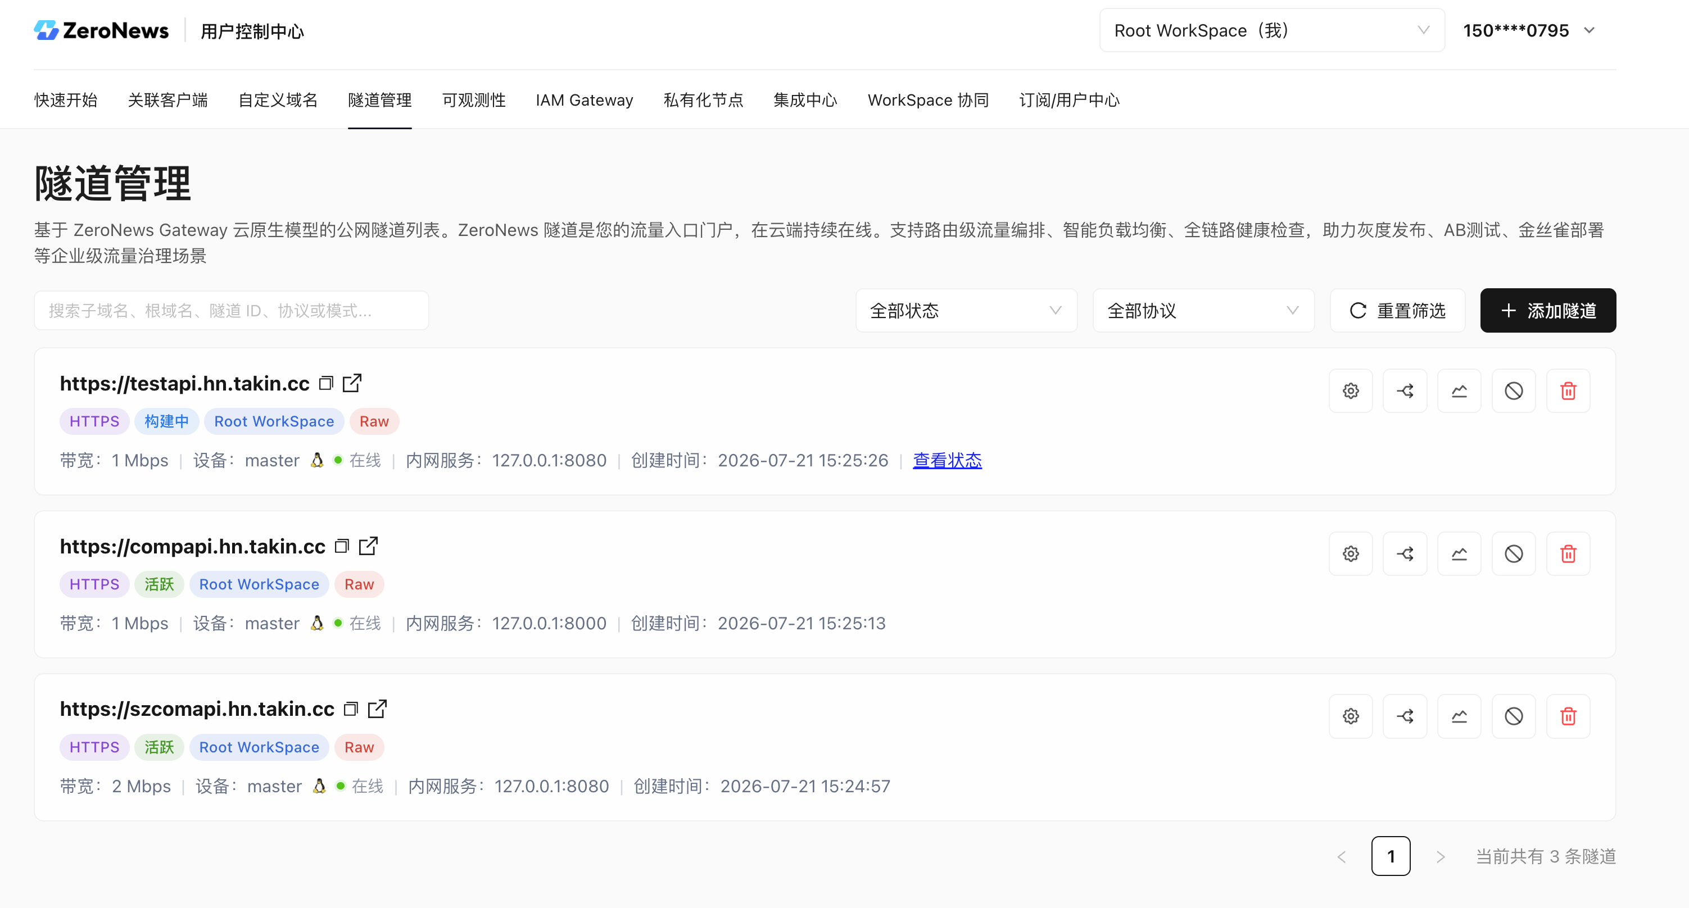
Task: Click the 查看状态 link
Action: (948, 460)
